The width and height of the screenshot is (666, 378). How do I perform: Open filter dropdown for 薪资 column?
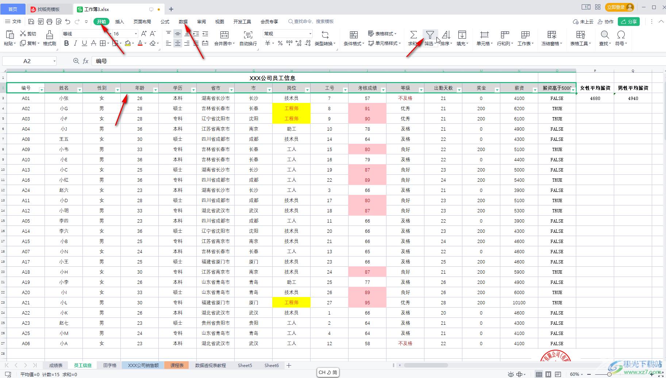[535, 90]
